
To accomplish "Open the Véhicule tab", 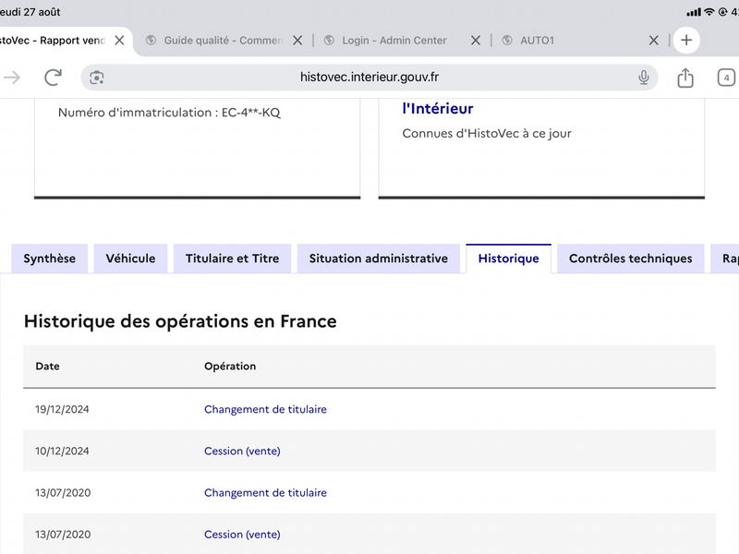I will click(130, 259).
